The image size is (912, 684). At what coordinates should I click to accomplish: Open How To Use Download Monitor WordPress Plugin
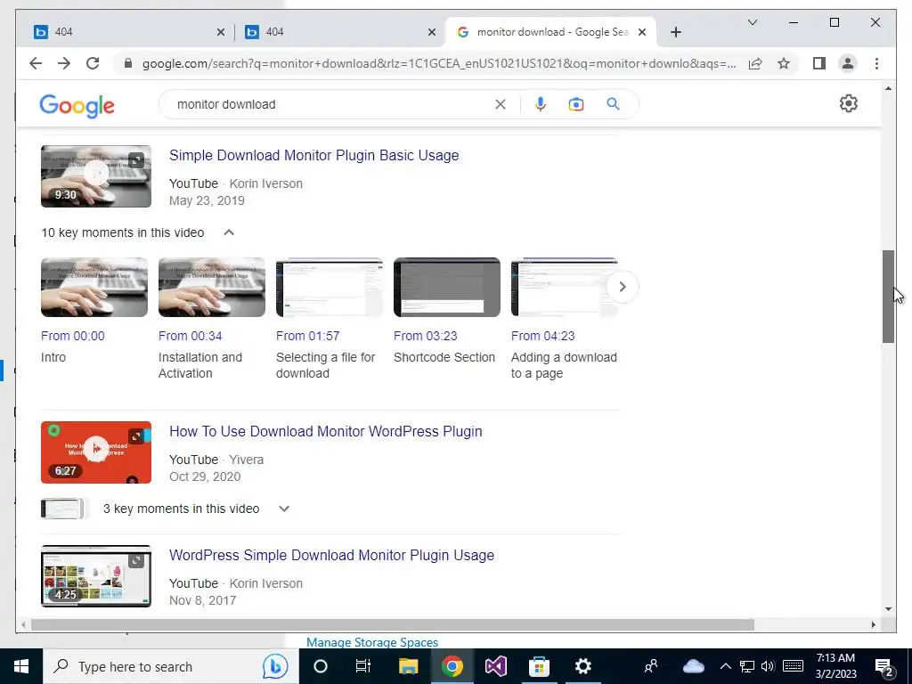click(326, 432)
